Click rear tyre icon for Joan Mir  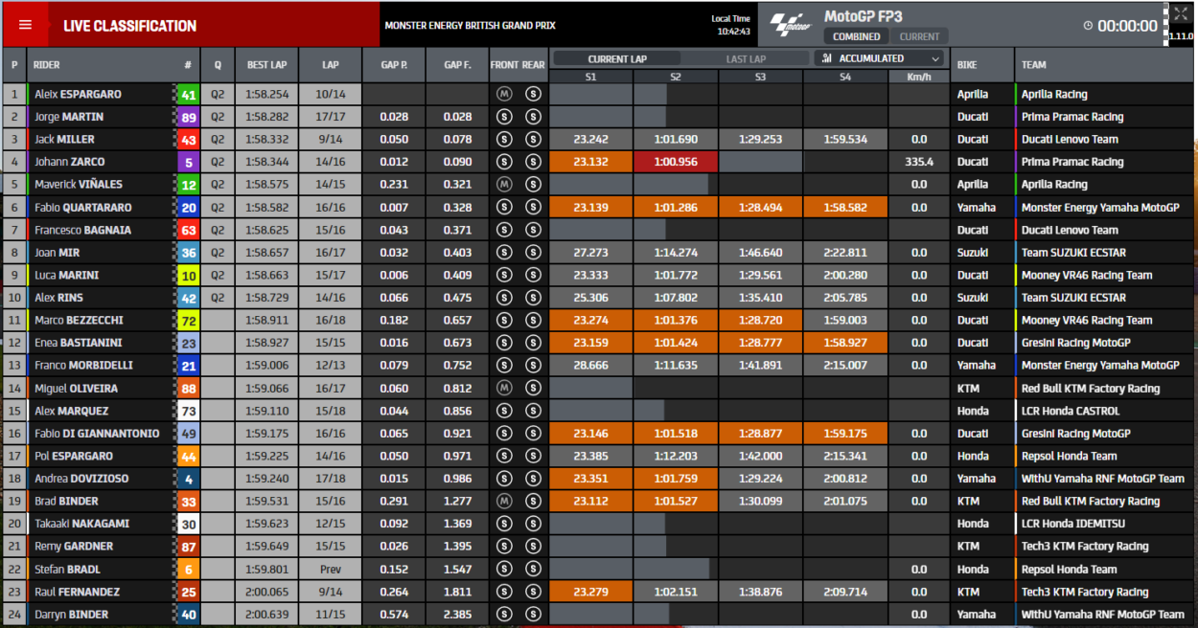[x=533, y=252]
